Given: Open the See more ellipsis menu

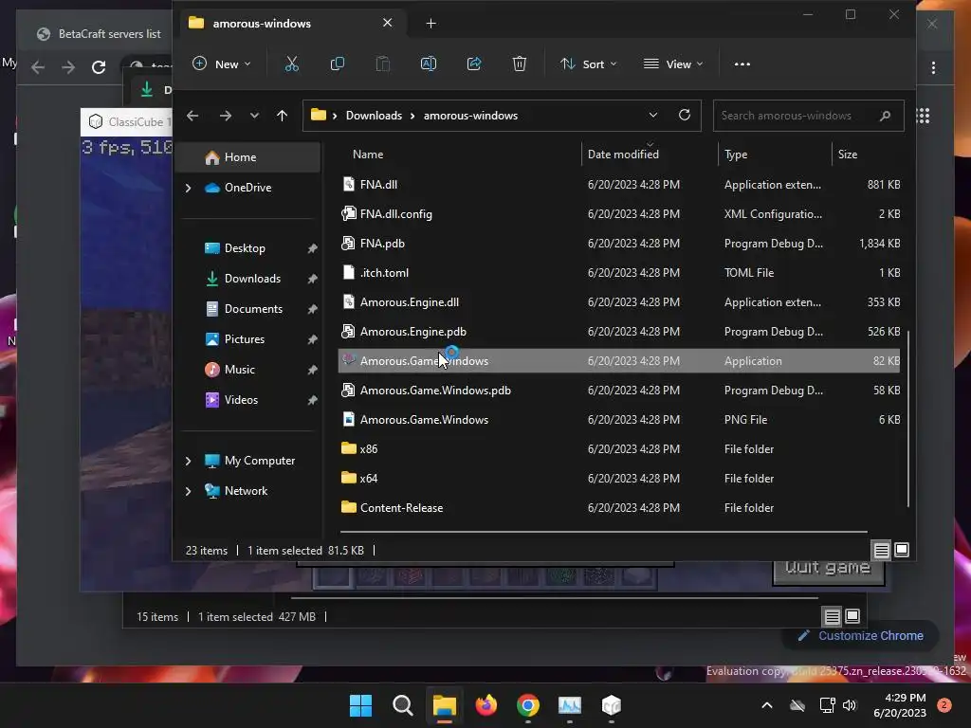Looking at the screenshot, I should coord(742,64).
